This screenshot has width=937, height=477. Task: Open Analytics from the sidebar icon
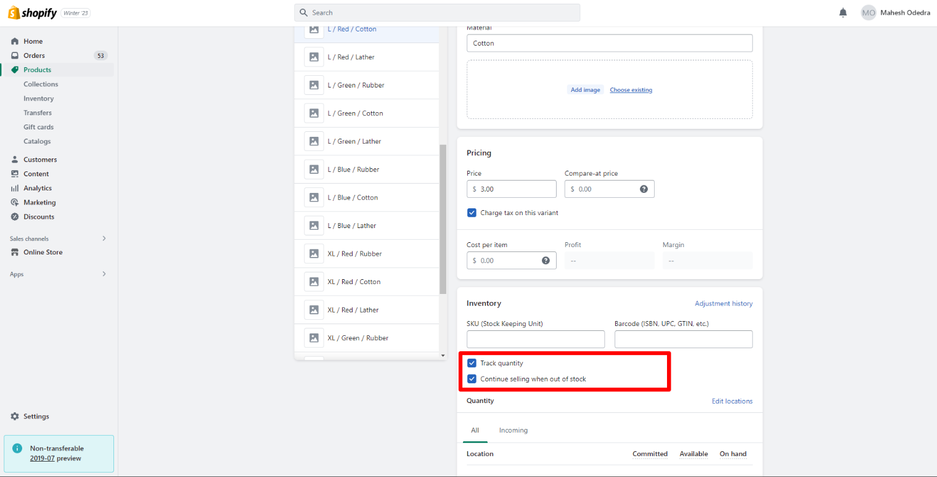(15, 189)
